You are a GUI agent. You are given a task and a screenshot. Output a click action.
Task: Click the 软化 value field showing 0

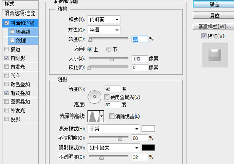tap(140, 68)
